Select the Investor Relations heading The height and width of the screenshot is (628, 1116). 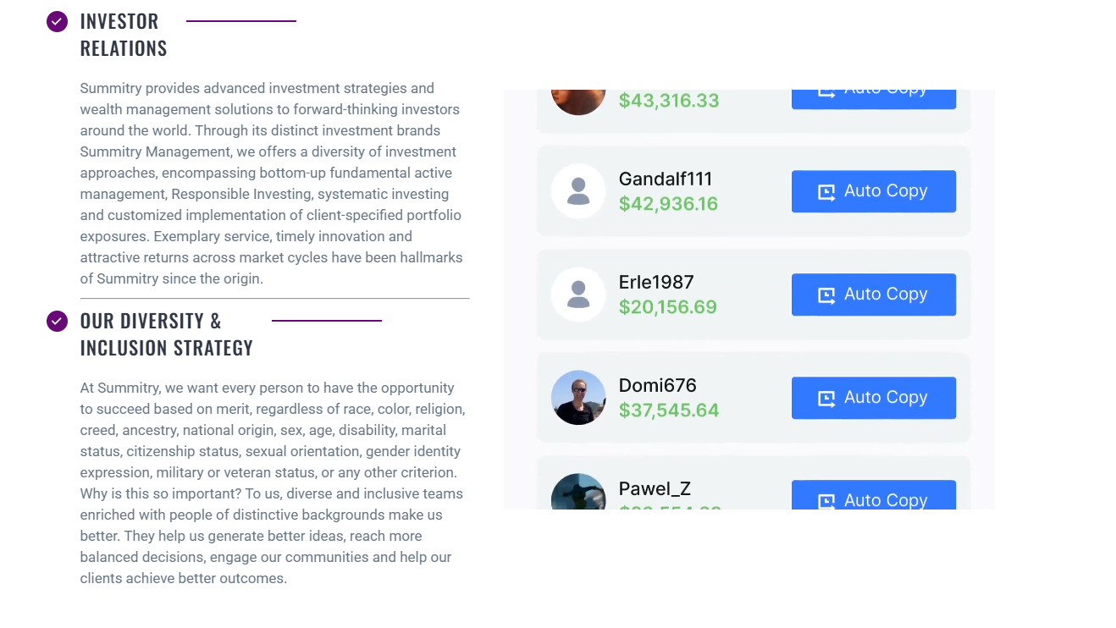pos(124,35)
